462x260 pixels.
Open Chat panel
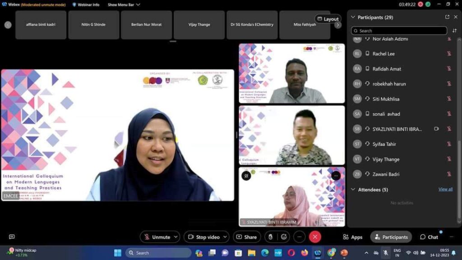(429, 237)
